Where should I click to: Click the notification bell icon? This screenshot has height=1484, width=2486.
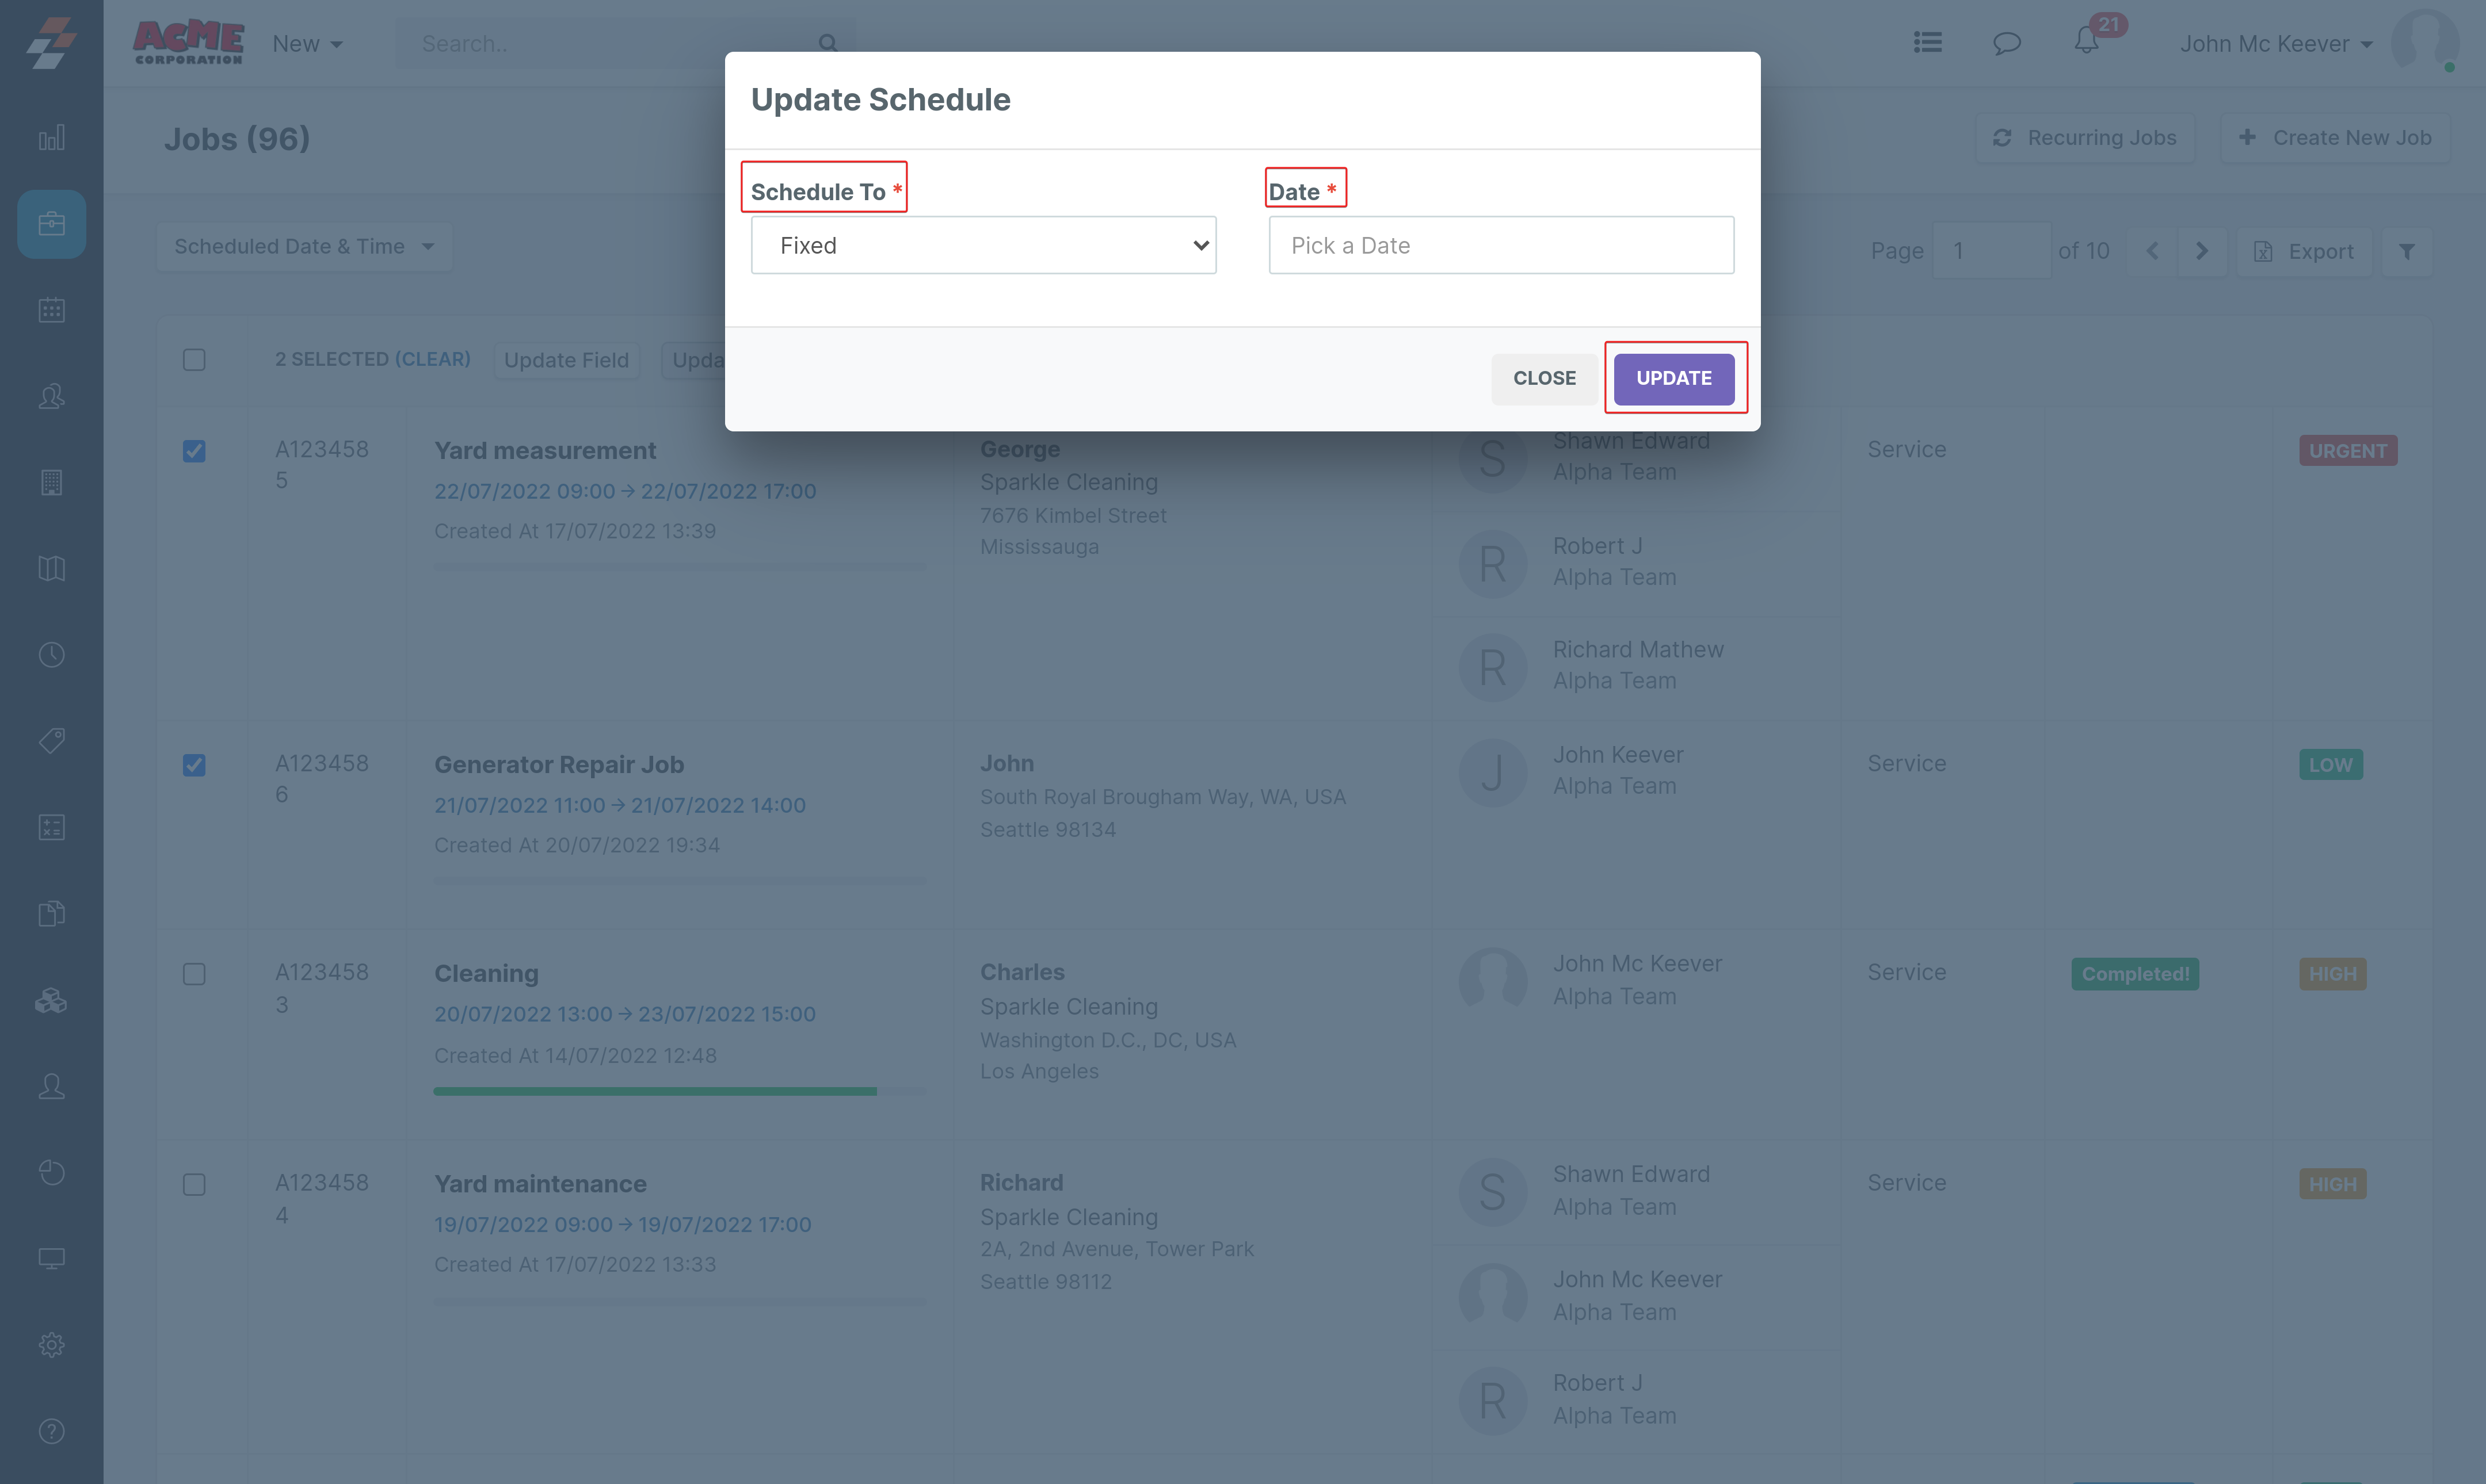(2086, 42)
